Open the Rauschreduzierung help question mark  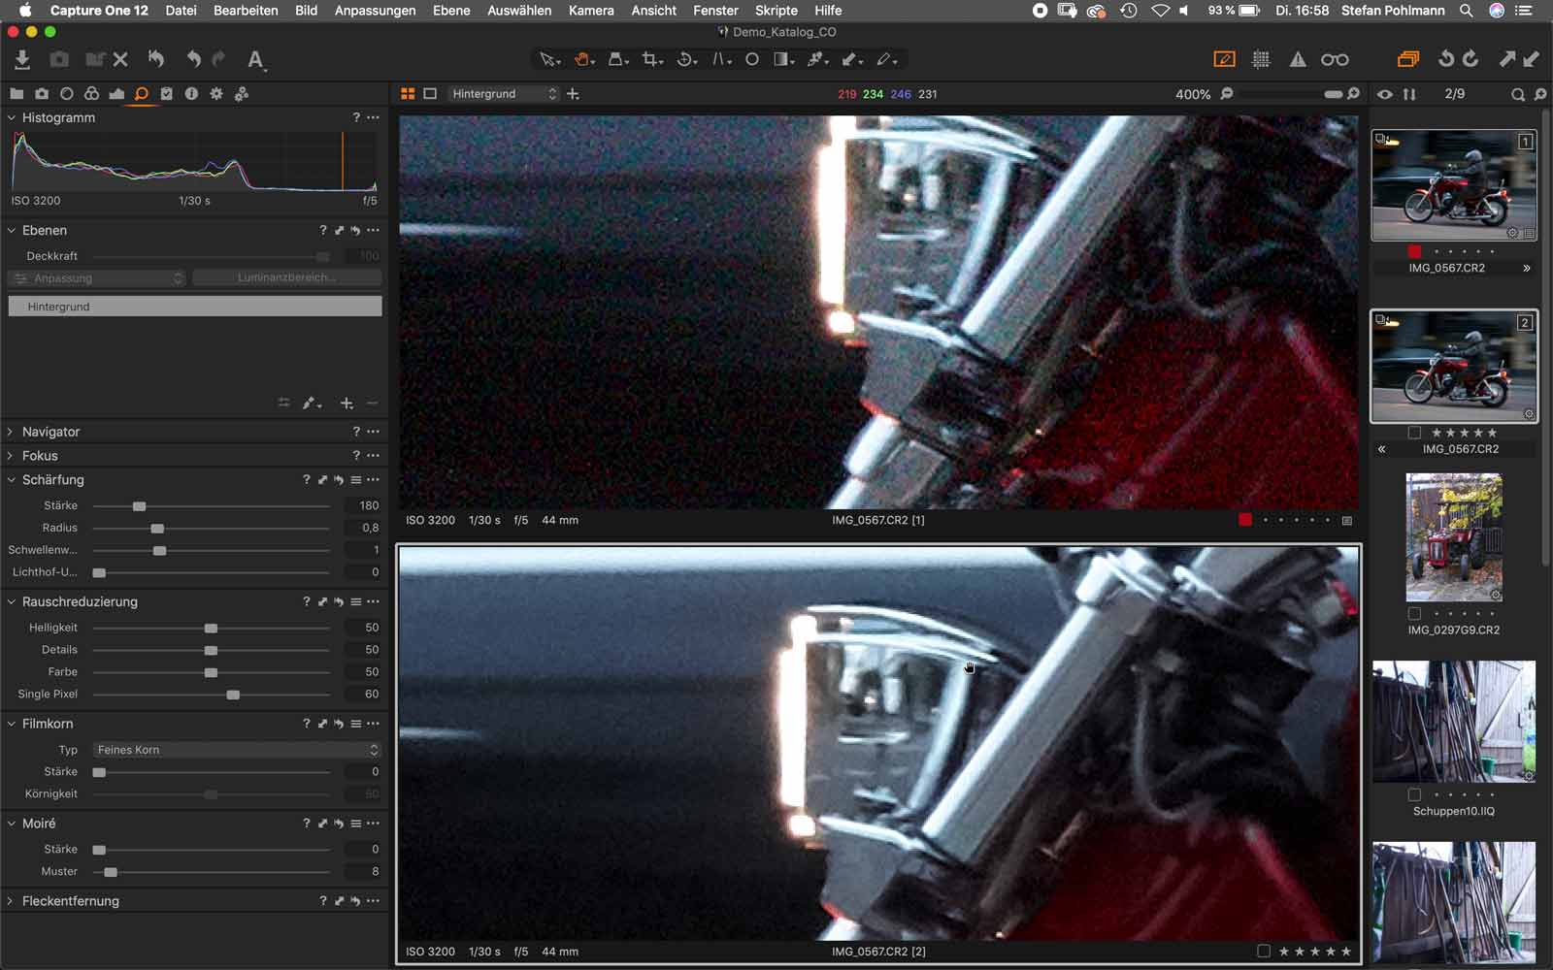click(306, 600)
